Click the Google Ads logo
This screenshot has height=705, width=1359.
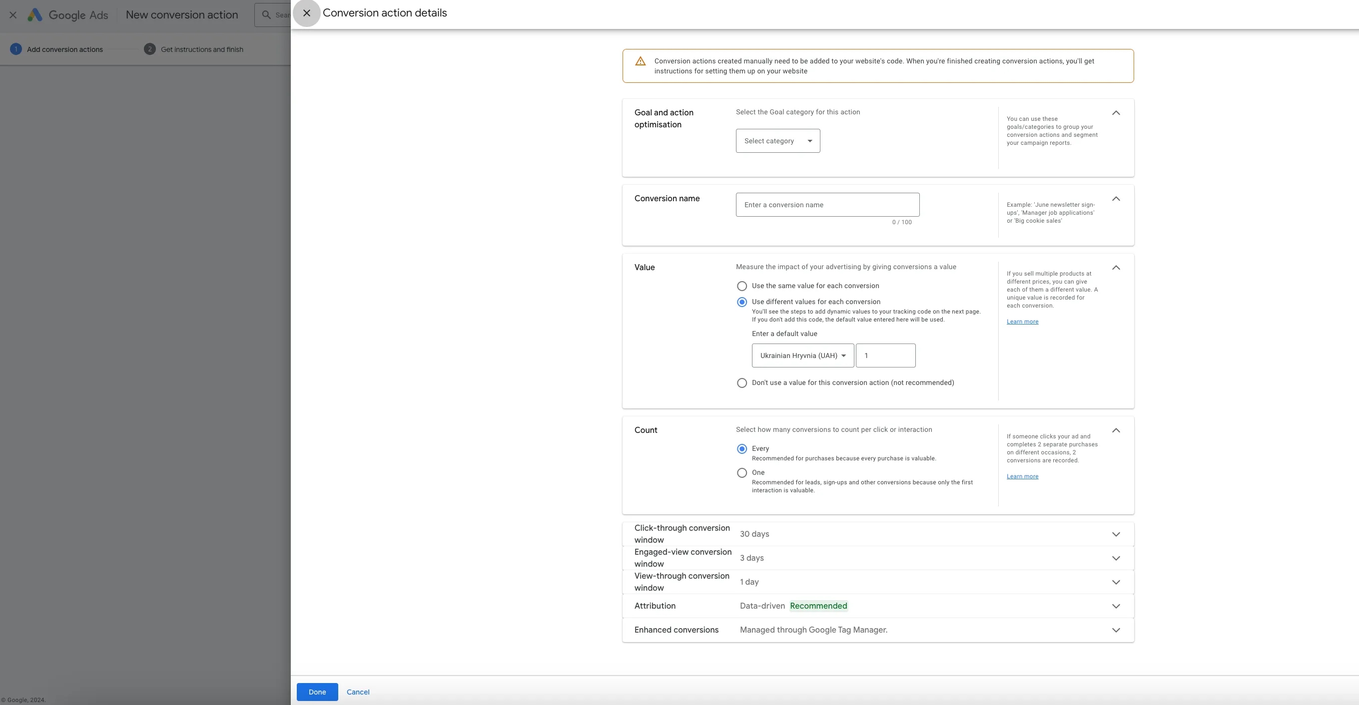coord(68,15)
